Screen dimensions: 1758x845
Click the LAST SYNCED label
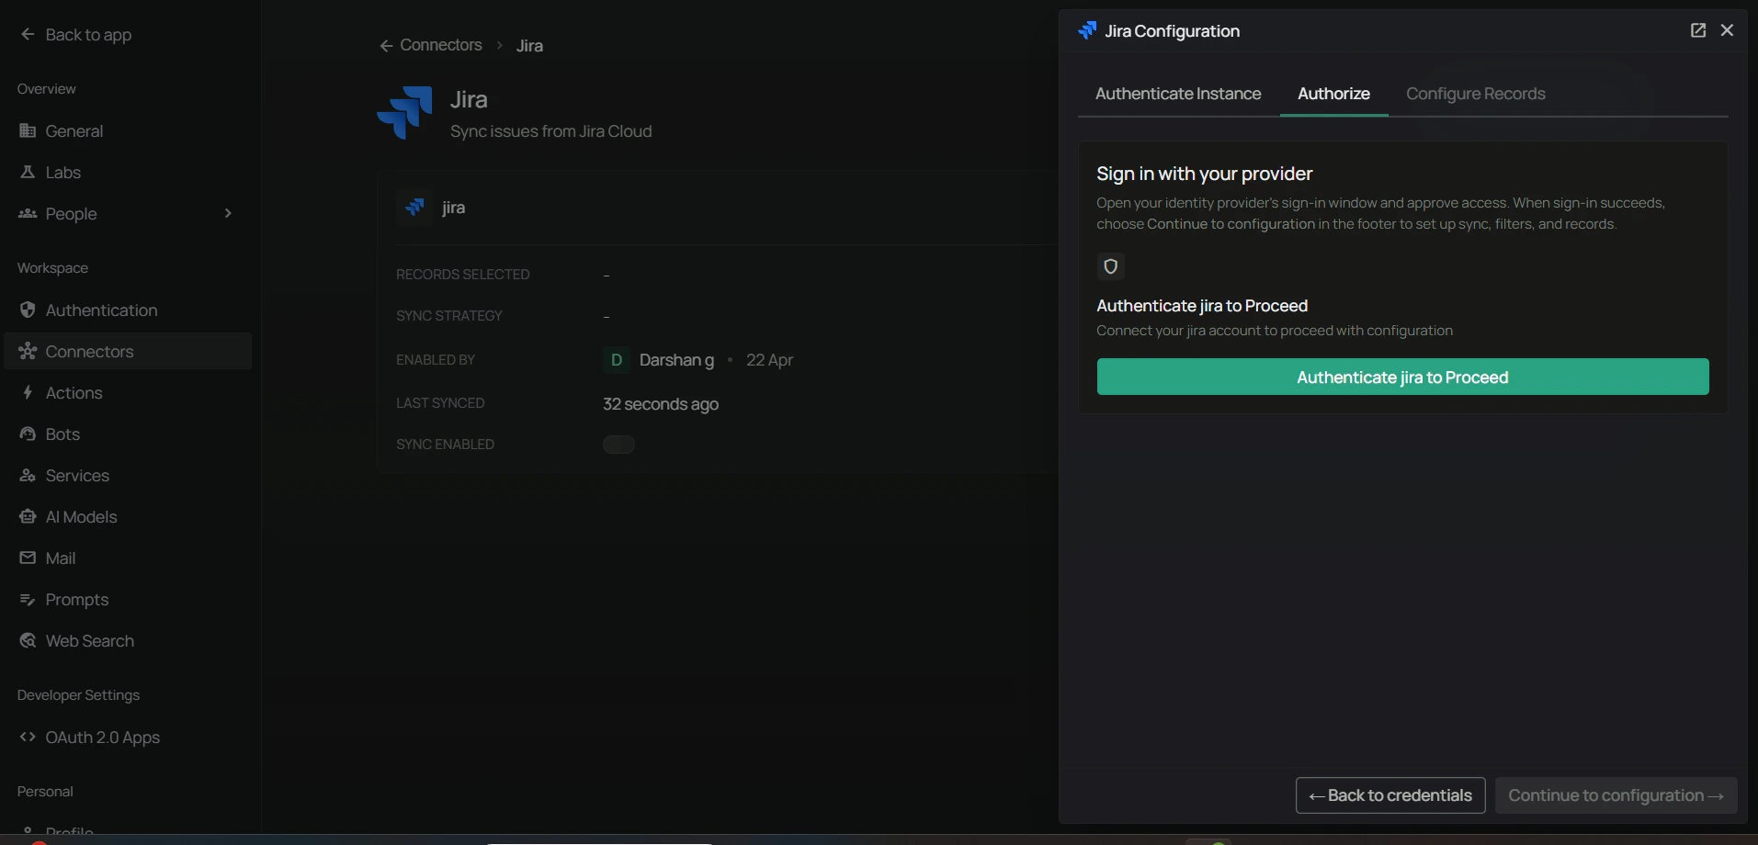(x=440, y=403)
